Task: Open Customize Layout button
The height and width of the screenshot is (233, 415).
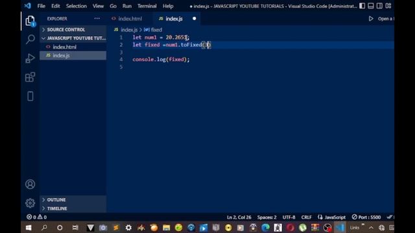Action: (388, 6)
